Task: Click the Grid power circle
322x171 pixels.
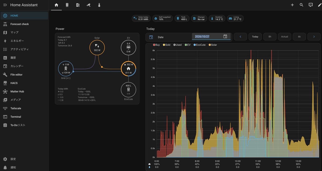Action: pyautogui.click(x=66, y=69)
